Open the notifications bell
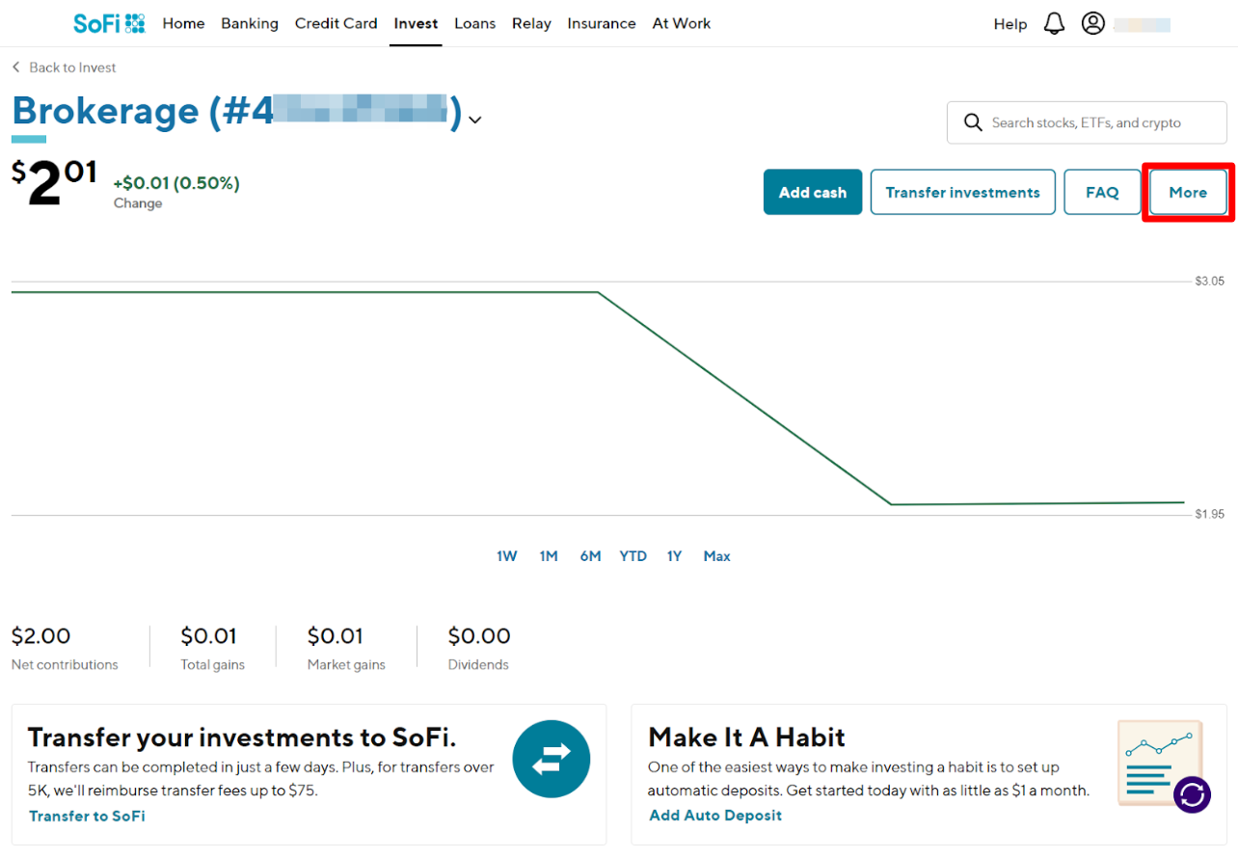 pos(1054,23)
